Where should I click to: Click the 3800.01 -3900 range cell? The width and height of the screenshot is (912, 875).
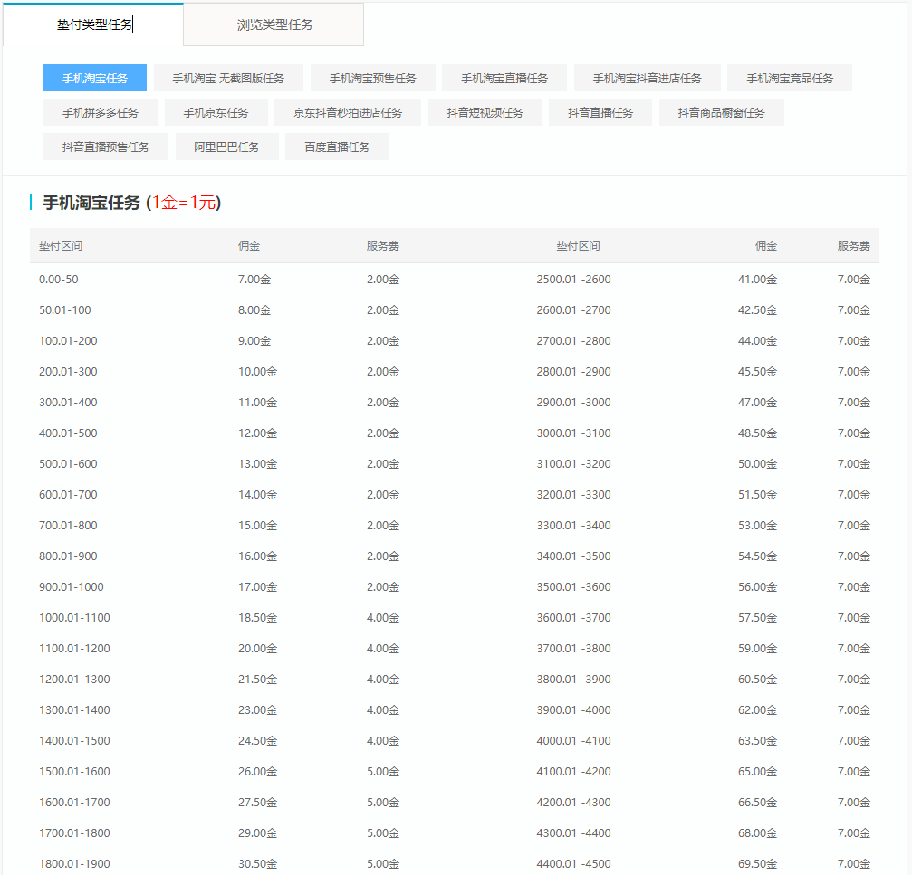[573, 680]
